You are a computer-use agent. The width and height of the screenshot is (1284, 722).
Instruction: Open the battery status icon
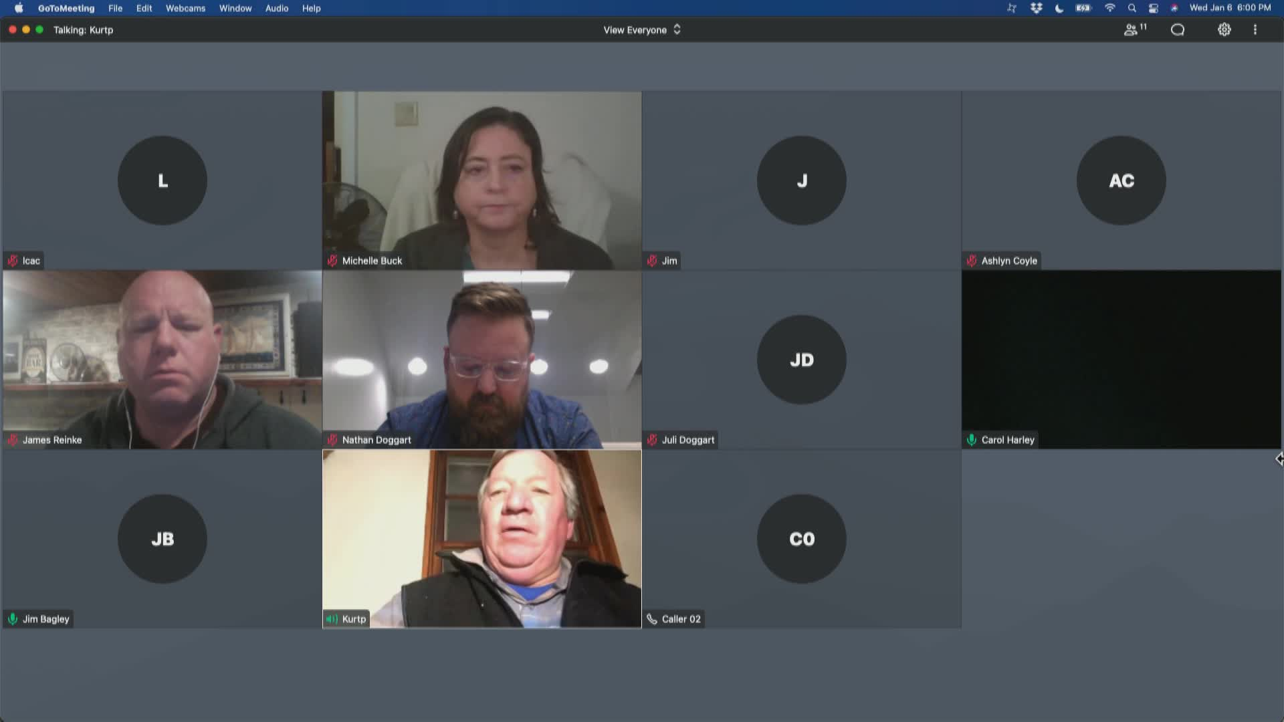pyautogui.click(x=1083, y=8)
